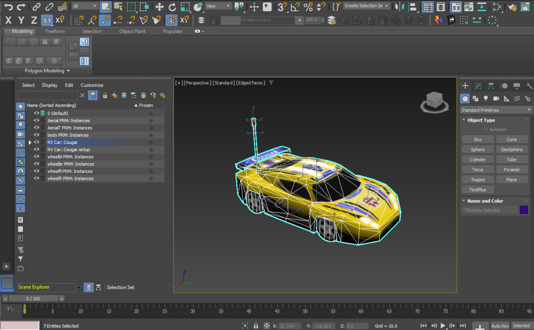Activate the Select Object tool
The height and width of the screenshot is (330, 534).
(x=106, y=6)
